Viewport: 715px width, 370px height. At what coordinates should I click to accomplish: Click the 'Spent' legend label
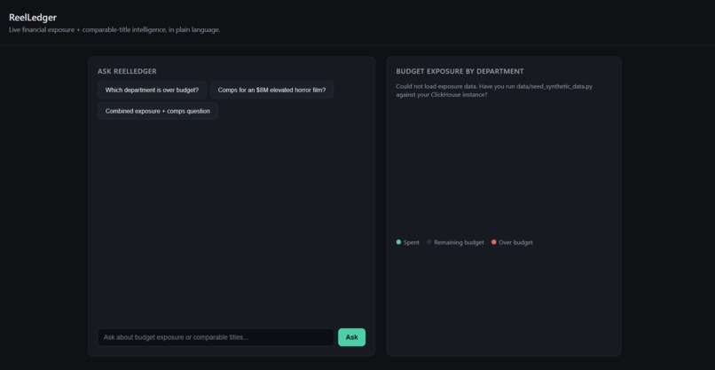point(412,243)
